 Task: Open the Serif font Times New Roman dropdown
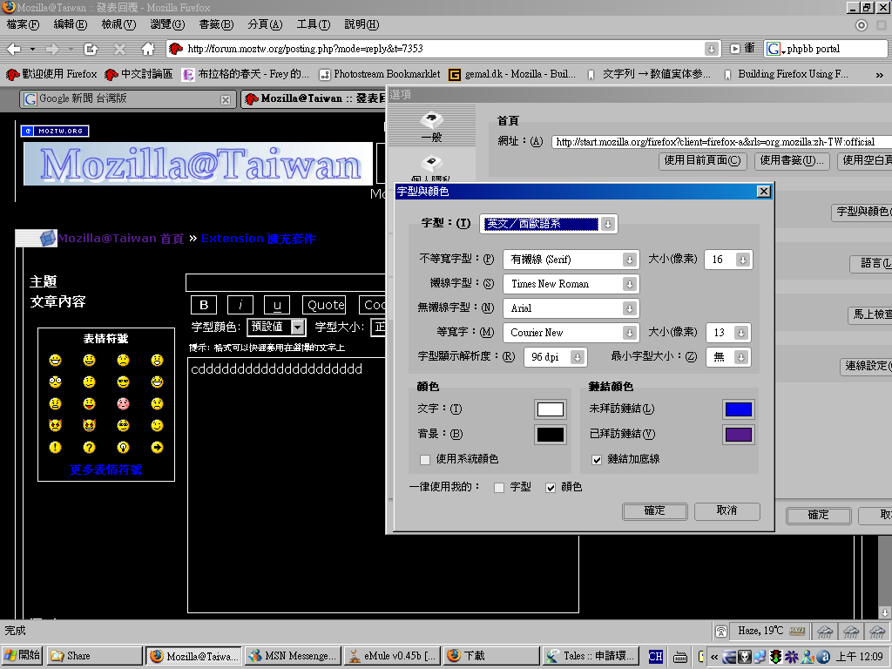pyautogui.click(x=571, y=284)
